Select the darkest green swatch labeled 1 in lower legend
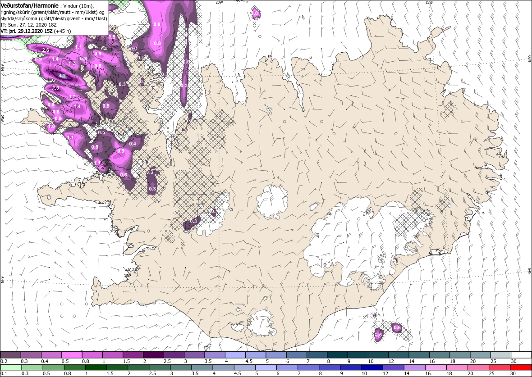 (x=96, y=368)
